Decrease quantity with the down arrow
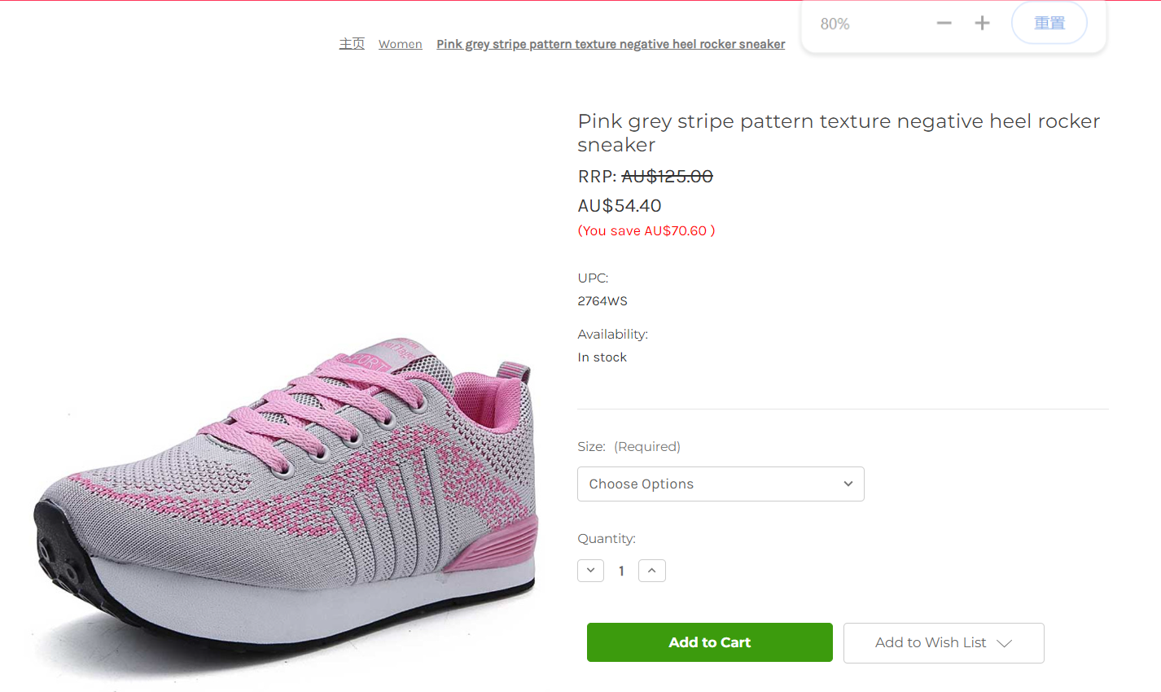The width and height of the screenshot is (1161, 692). (x=590, y=571)
